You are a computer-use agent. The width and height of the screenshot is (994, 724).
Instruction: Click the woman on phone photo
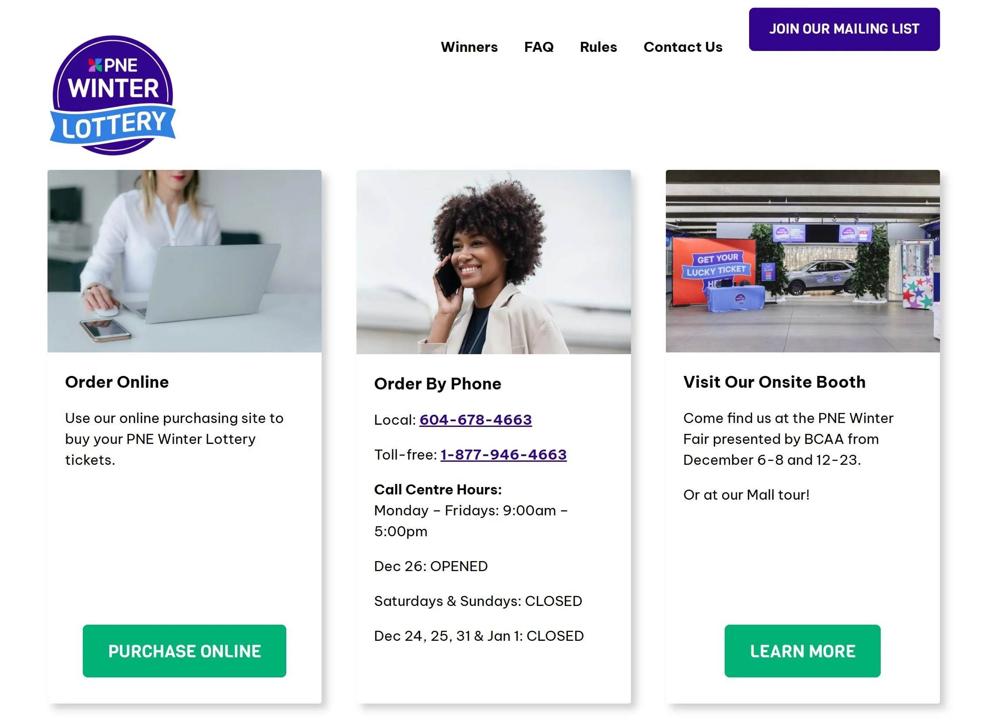(494, 262)
